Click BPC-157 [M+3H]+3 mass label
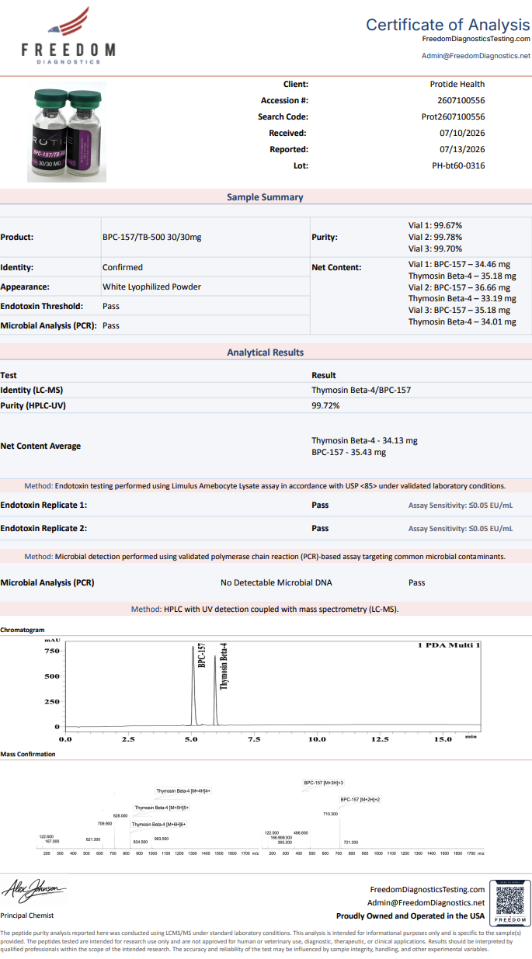532x959 pixels. tap(324, 783)
